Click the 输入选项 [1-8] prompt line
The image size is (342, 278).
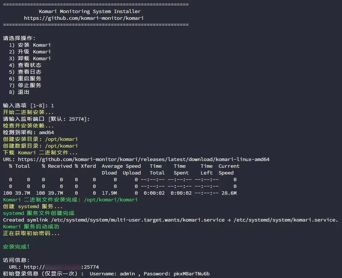28,106
